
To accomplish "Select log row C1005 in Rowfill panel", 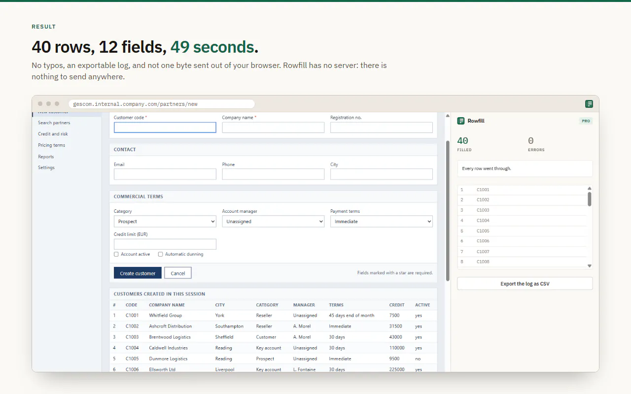I will (523, 231).
